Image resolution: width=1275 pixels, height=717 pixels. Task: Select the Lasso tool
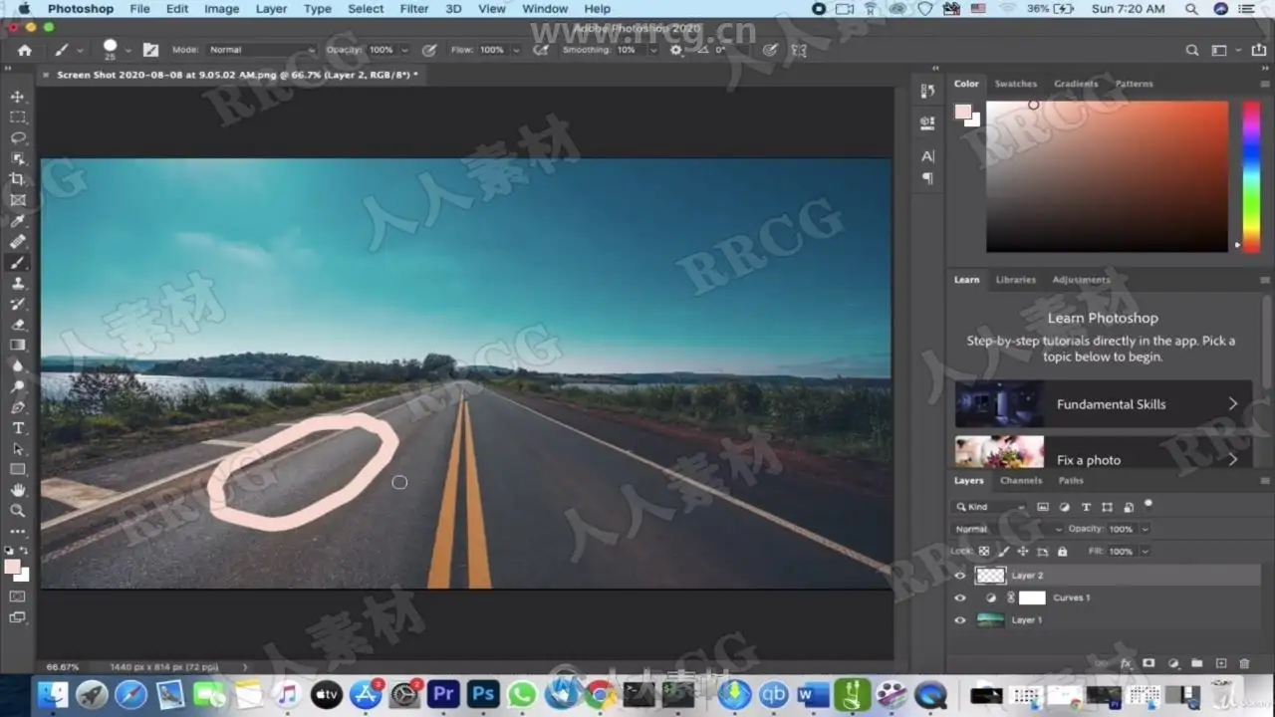coord(18,138)
